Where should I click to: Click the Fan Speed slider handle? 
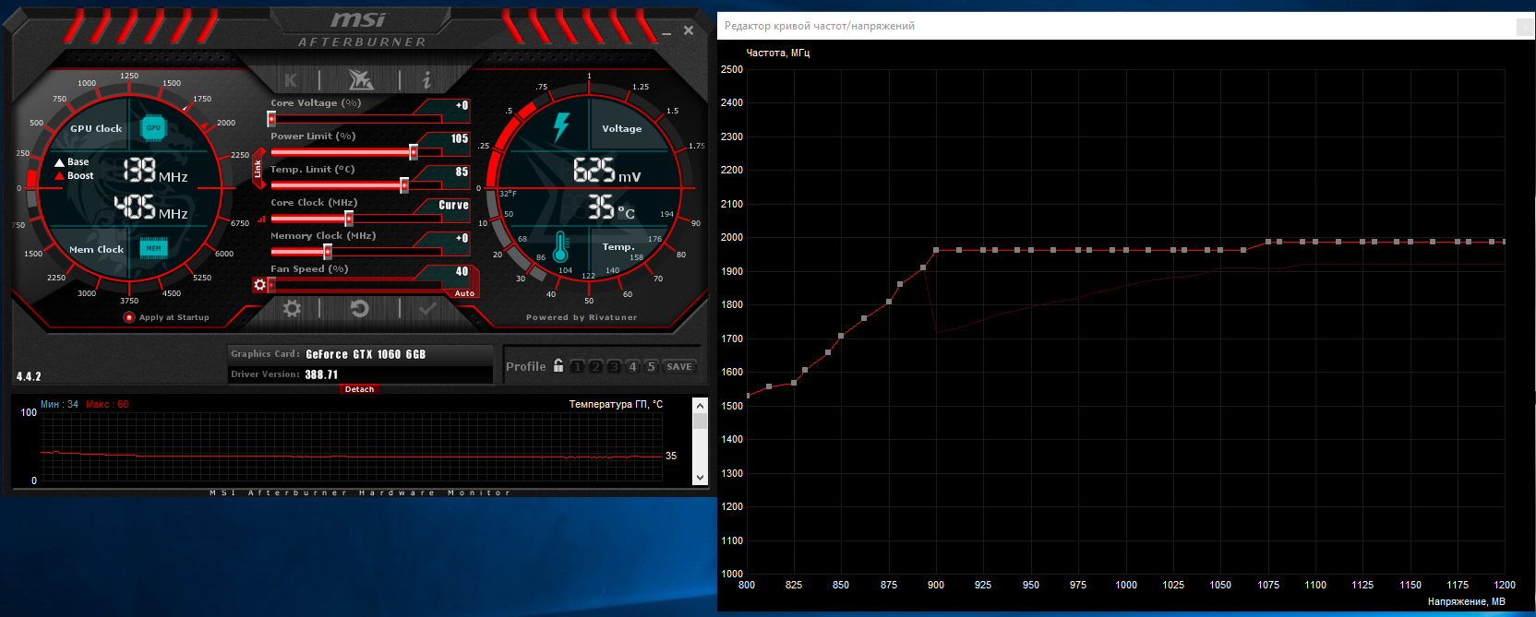tap(271, 285)
